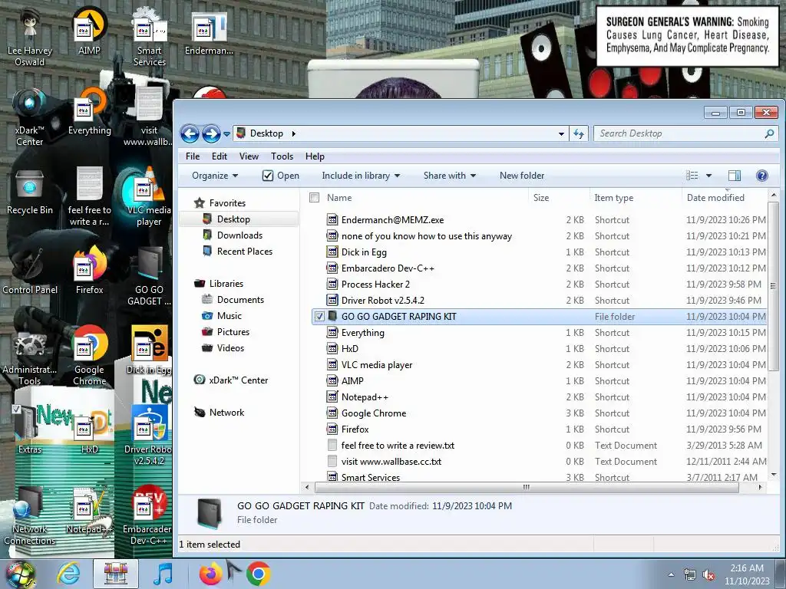Select Recent Places in navigation pane

point(244,252)
